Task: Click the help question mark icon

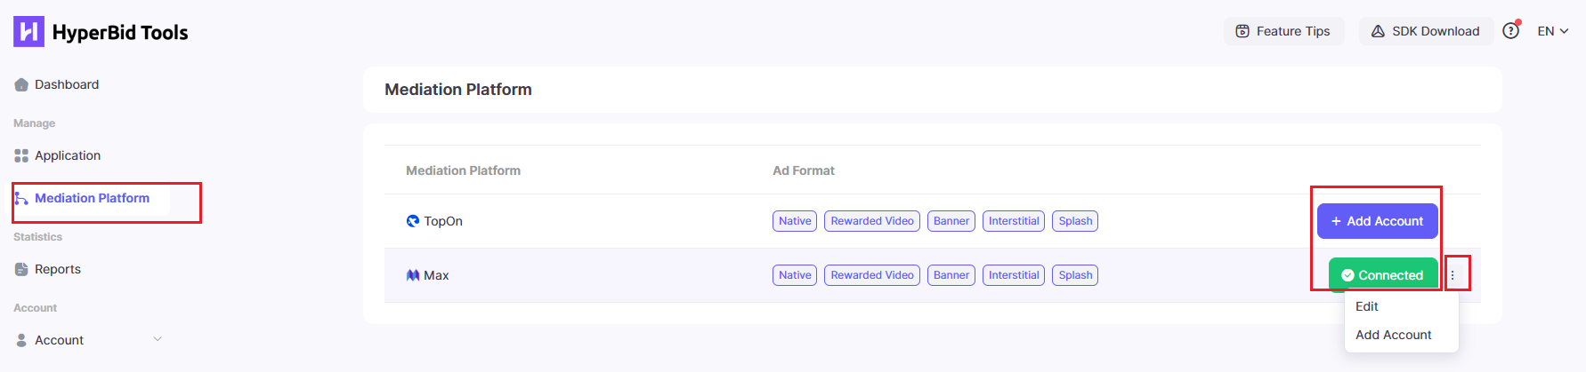Action: pos(1510,31)
